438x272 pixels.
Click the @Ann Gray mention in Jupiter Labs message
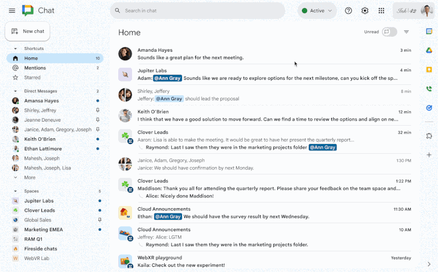[x=168, y=78]
